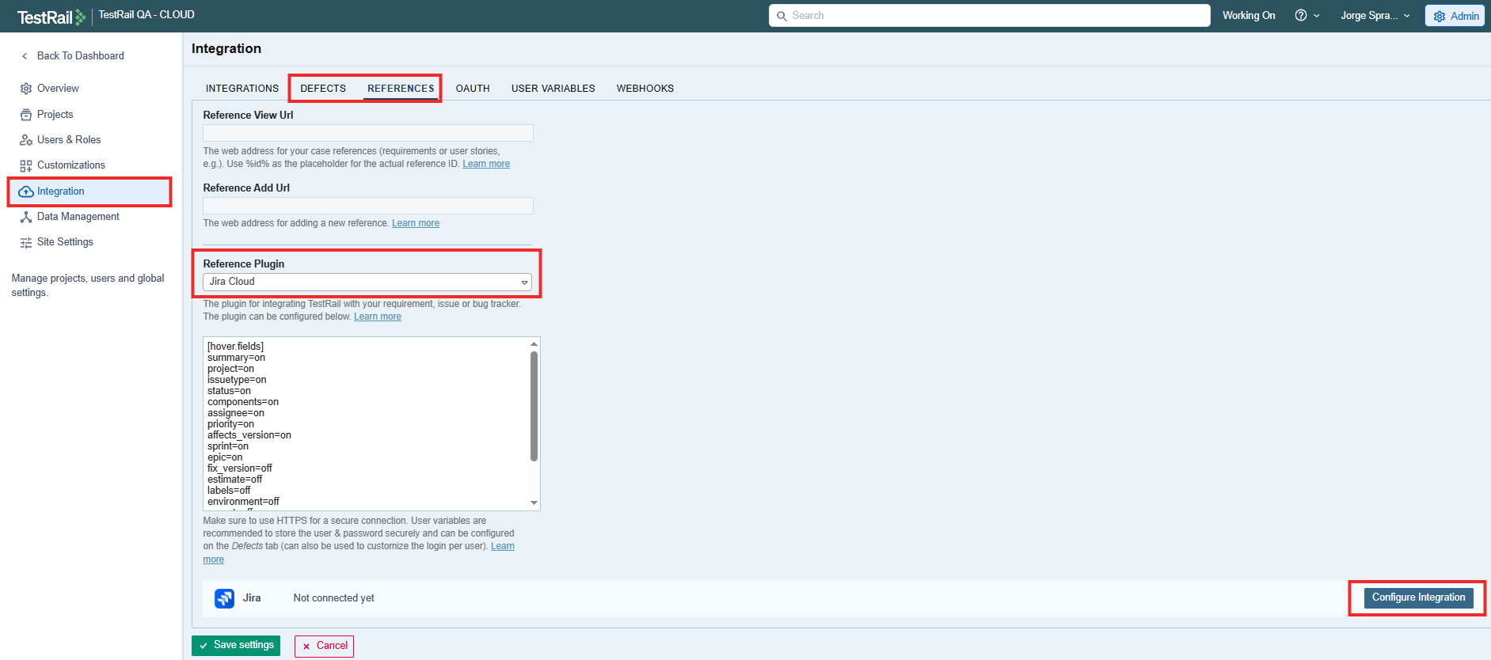
Task: Click the Reference View Url input field
Action: [x=368, y=133]
